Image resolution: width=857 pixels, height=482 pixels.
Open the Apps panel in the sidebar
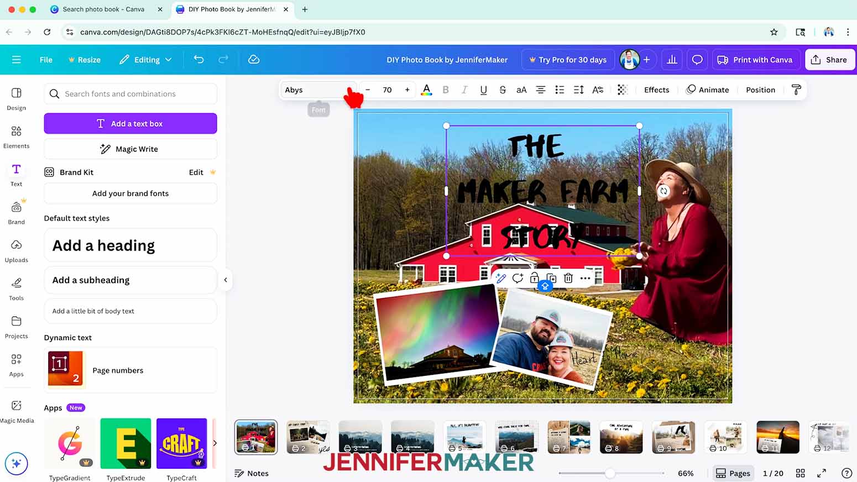click(17, 366)
